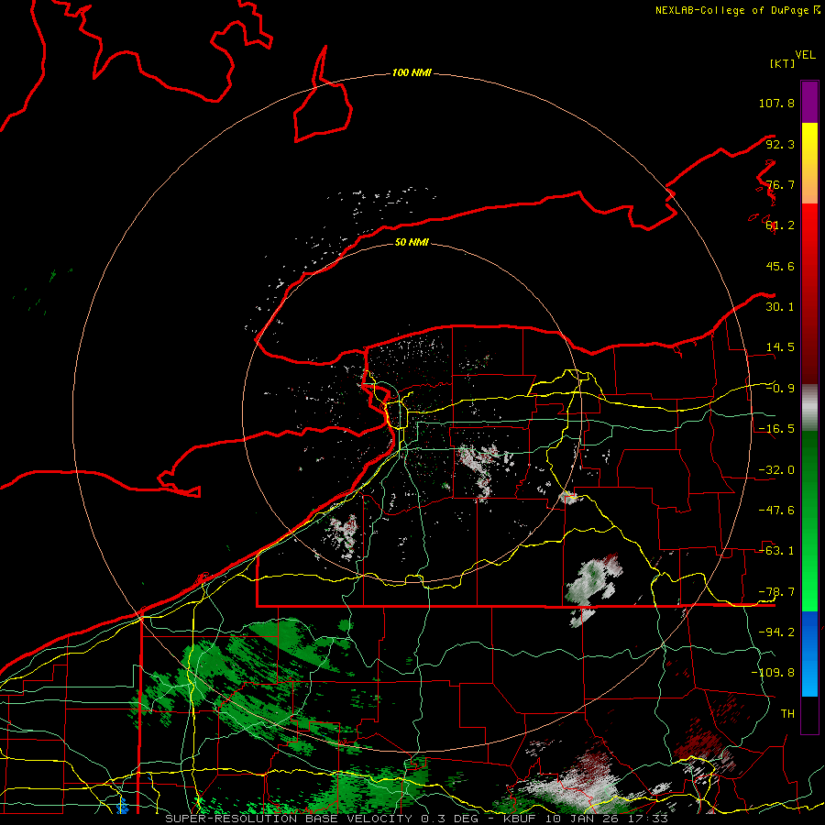Viewport: 825px width, 825px height.
Task: Click the [KT] units label
Action: 782,63
